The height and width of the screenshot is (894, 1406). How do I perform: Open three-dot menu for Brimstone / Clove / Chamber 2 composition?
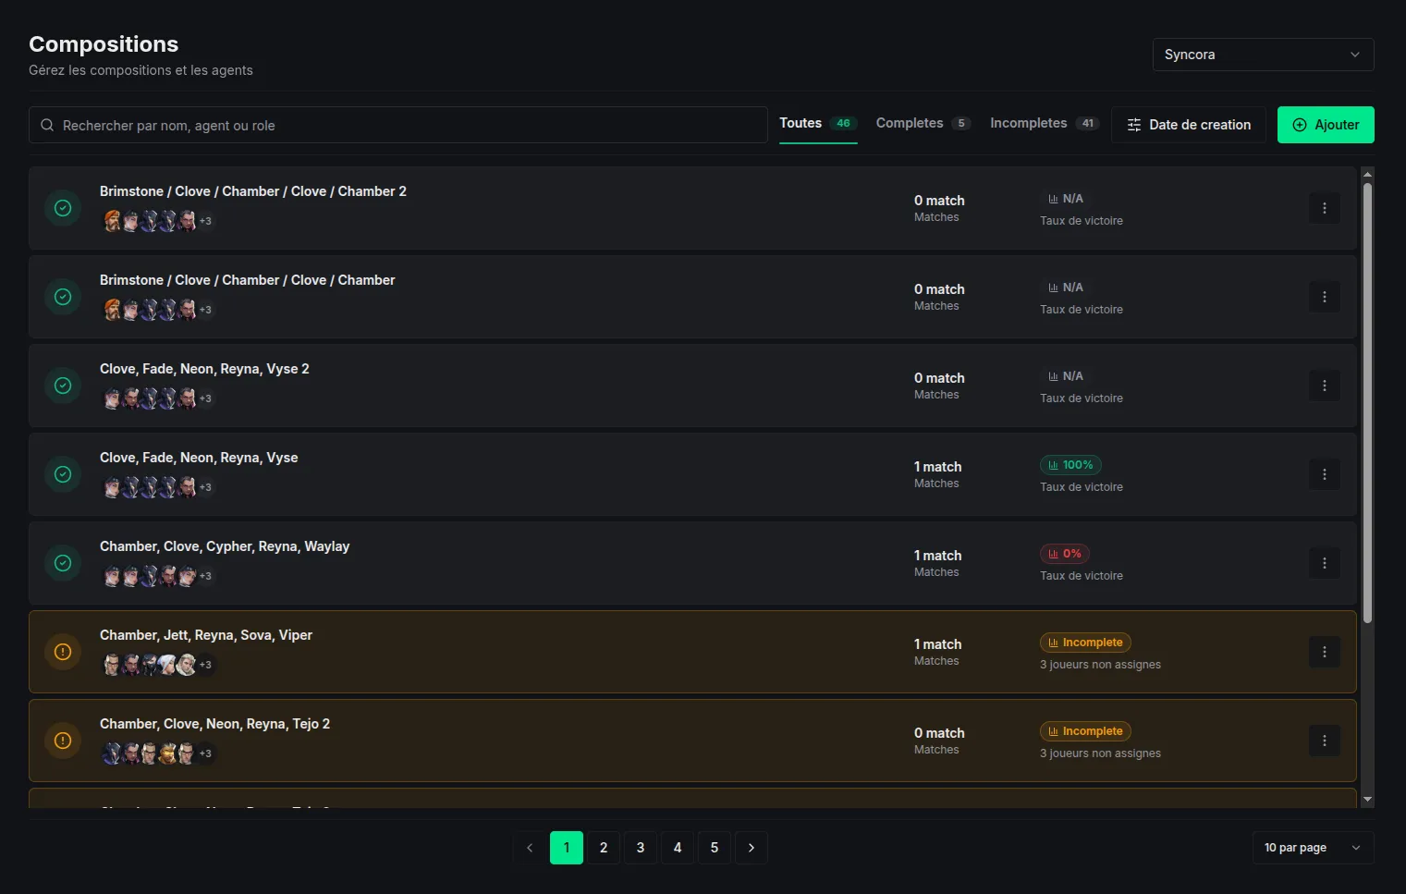click(x=1324, y=208)
